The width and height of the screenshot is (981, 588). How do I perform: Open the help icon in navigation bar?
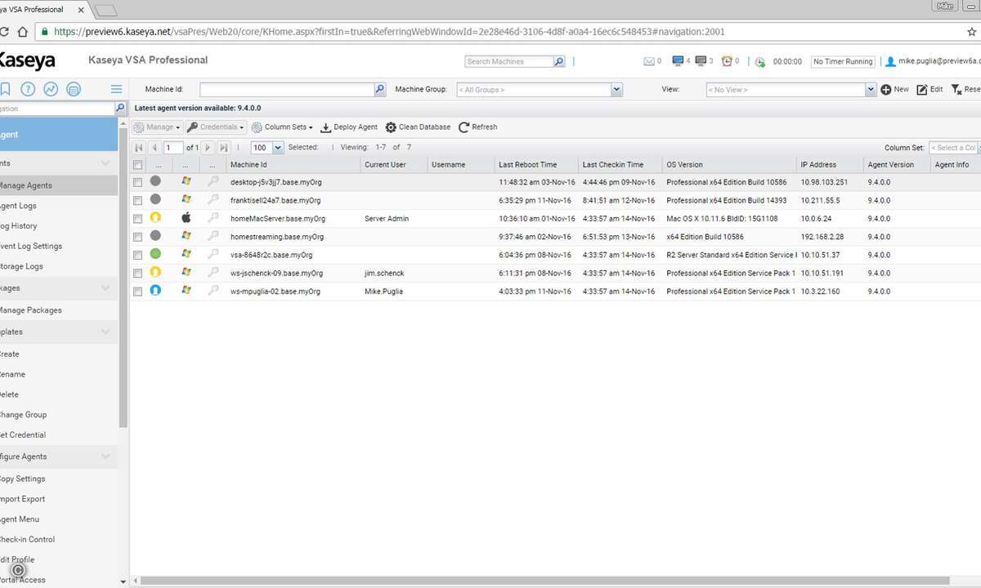pyautogui.click(x=28, y=89)
